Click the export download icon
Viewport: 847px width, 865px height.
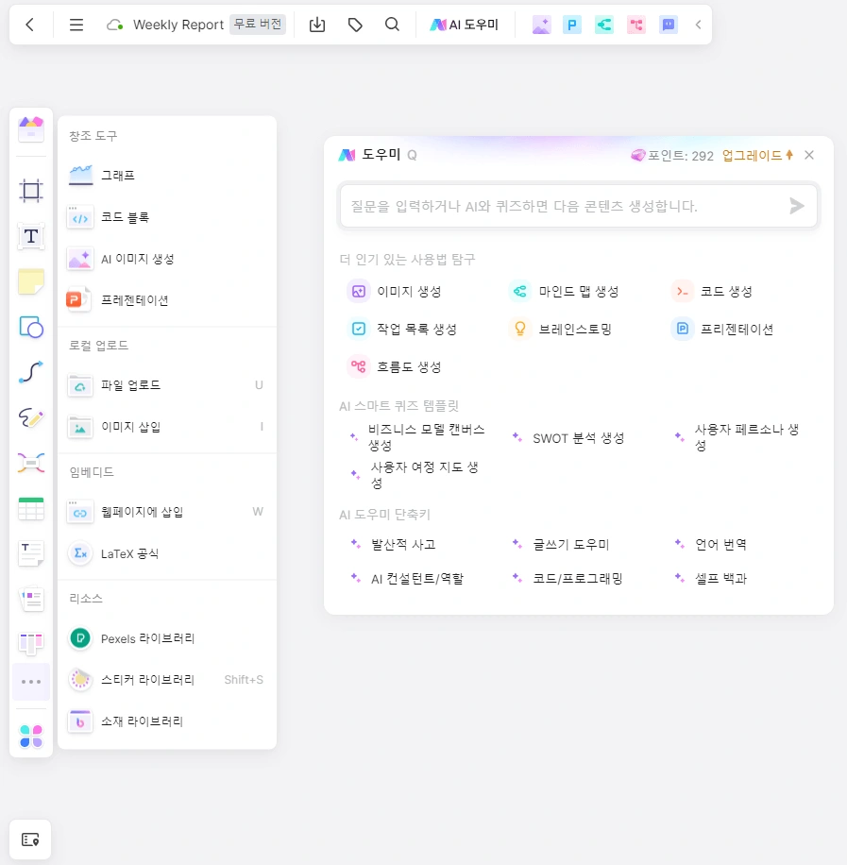click(317, 25)
